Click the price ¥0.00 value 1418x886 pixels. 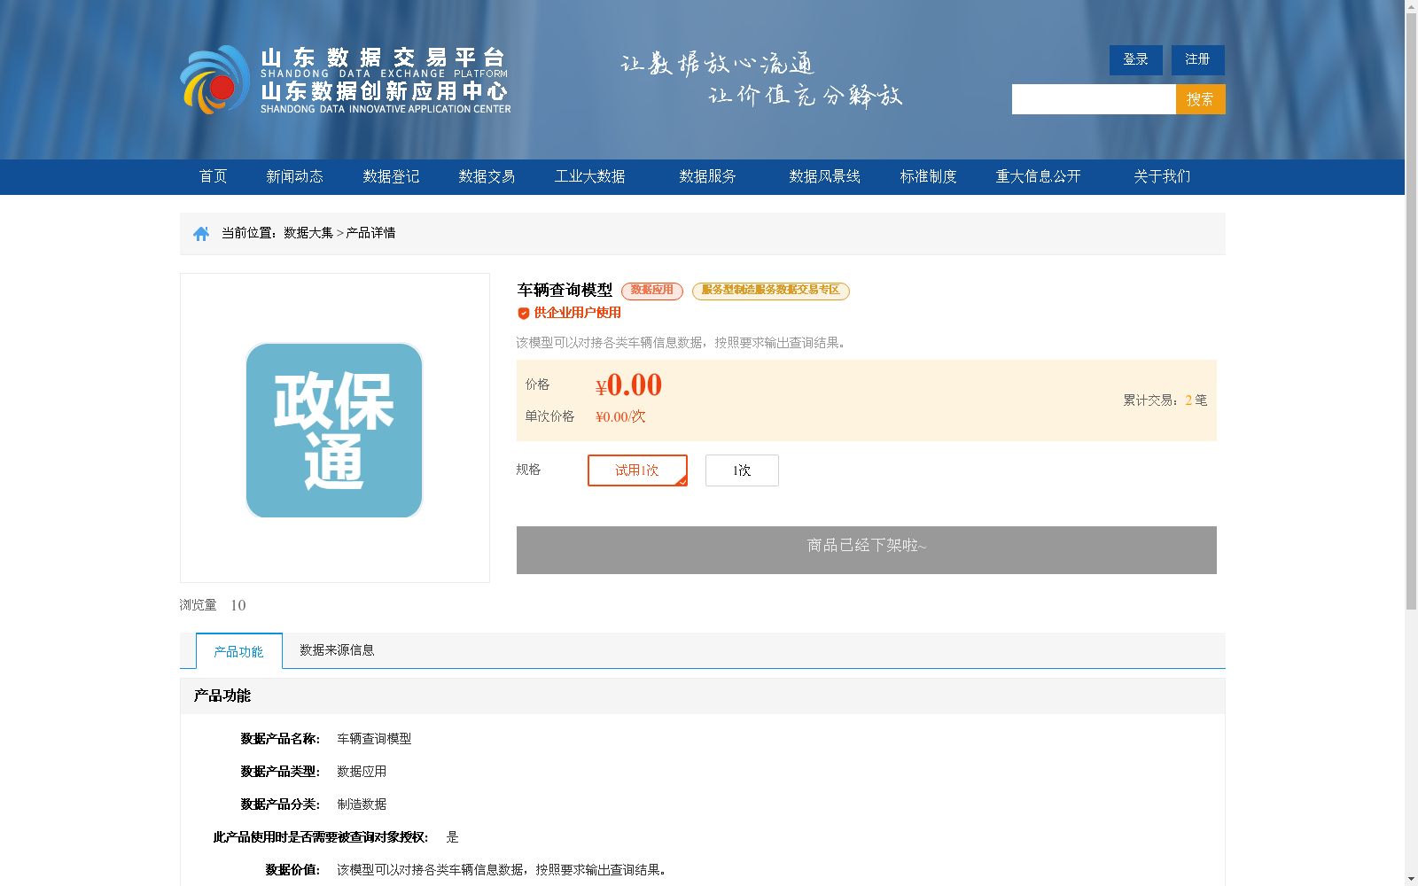click(x=628, y=385)
